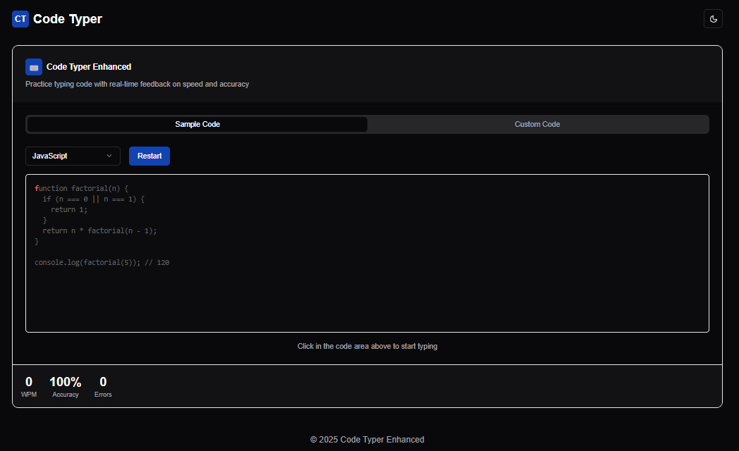Click the WPM statistic counter

point(29,386)
